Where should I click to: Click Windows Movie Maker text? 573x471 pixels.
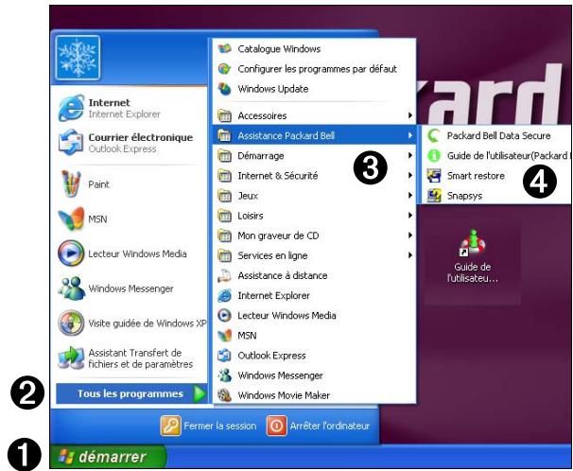click(x=284, y=395)
